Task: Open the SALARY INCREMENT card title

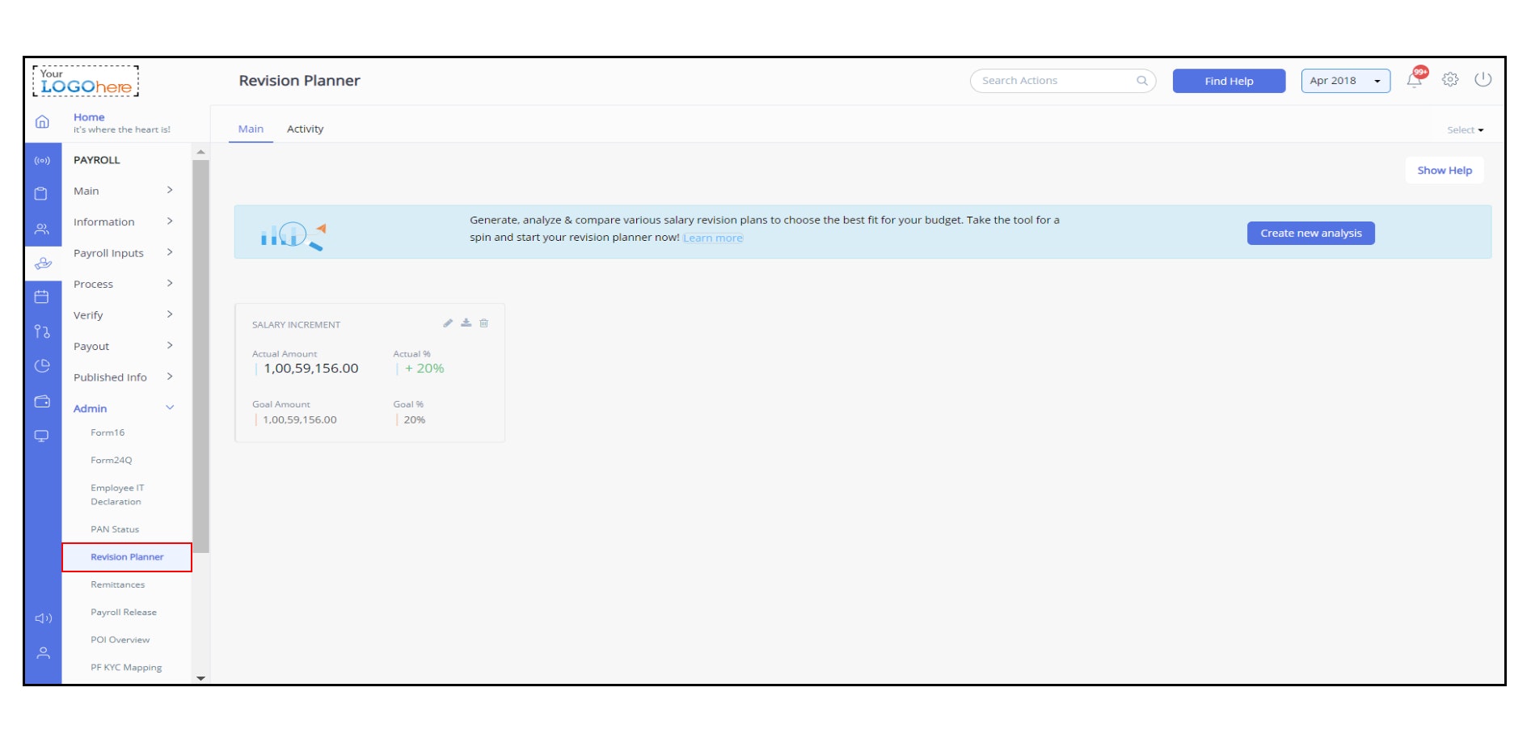Action: tap(296, 325)
